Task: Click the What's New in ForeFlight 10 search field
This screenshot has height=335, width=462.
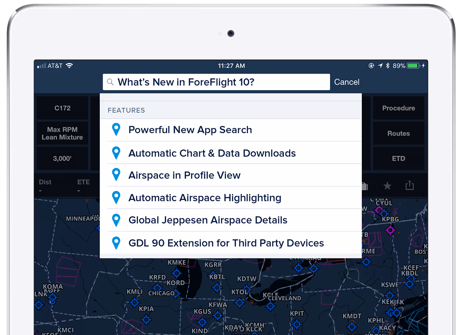Action: point(216,82)
